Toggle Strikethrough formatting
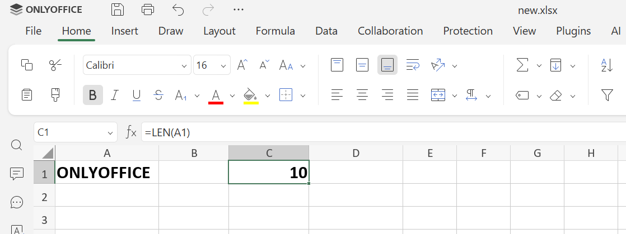Image resolution: width=626 pixels, height=234 pixels. point(158,95)
